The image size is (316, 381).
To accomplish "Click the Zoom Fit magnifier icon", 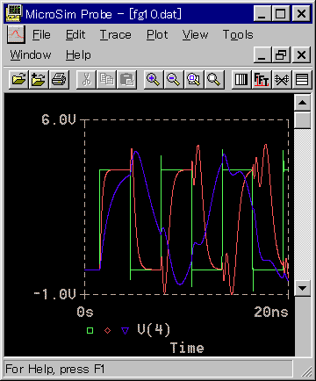I will pyautogui.click(x=214, y=79).
